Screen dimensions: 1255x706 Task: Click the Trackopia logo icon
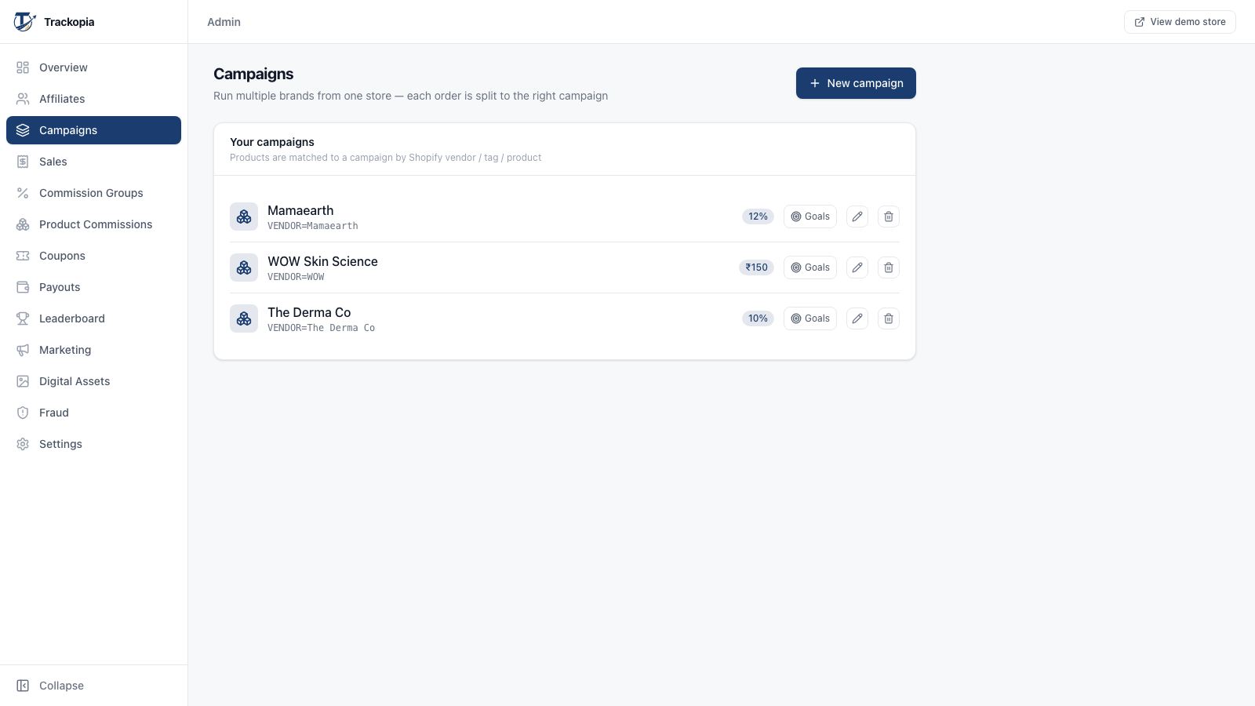(24, 22)
